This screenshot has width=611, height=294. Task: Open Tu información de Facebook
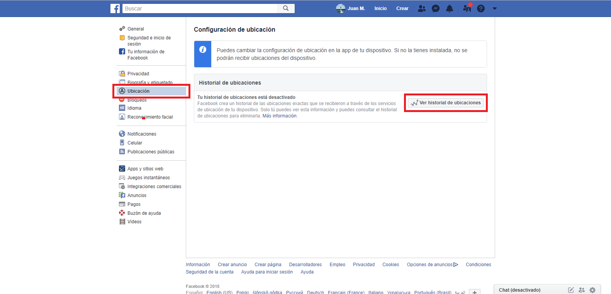(x=146, y=55)
